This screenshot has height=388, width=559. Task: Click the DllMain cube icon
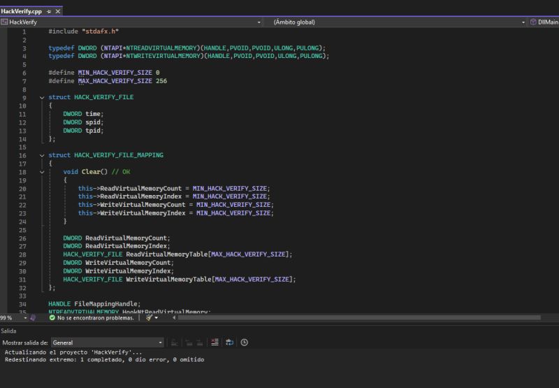tap(533, 22)
